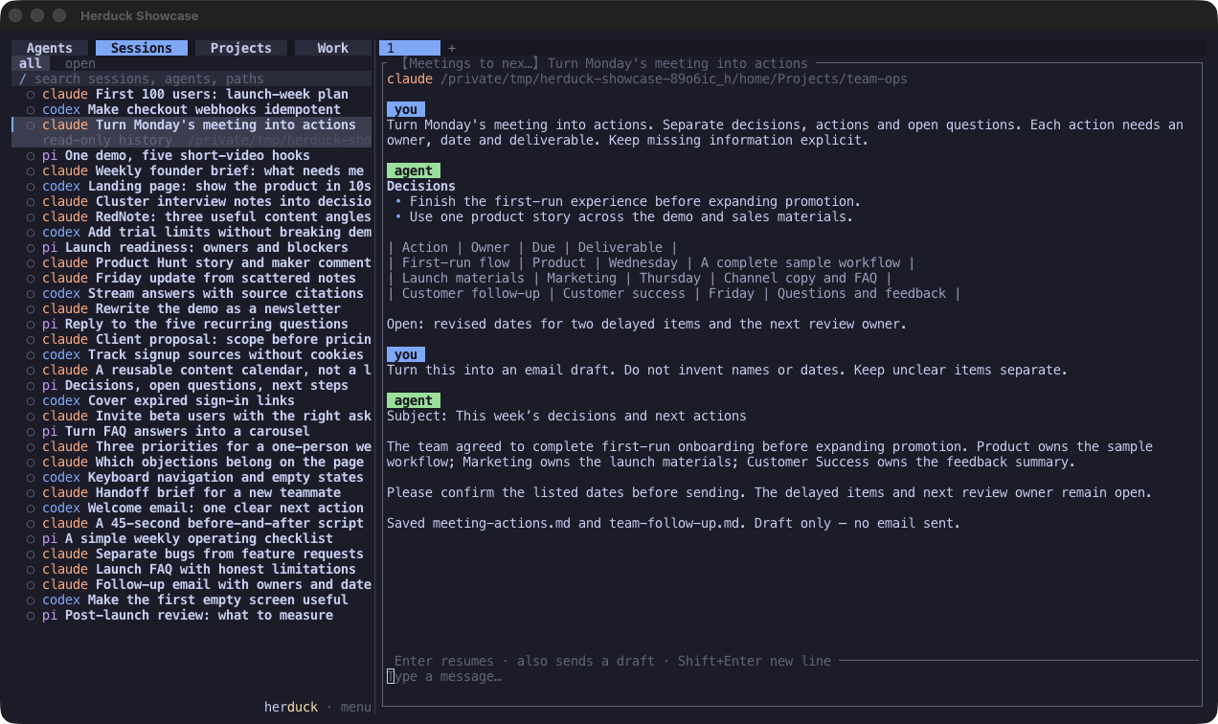This screenshot has height=724, width=1218.
Task: Open session 'Follow-up email with owners and date'
Action: click(192, 584)
